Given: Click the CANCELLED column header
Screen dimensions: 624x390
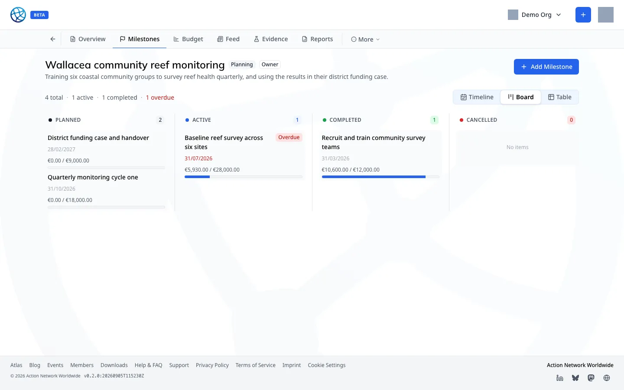Looking at the screenshot, I should (482, 120).
